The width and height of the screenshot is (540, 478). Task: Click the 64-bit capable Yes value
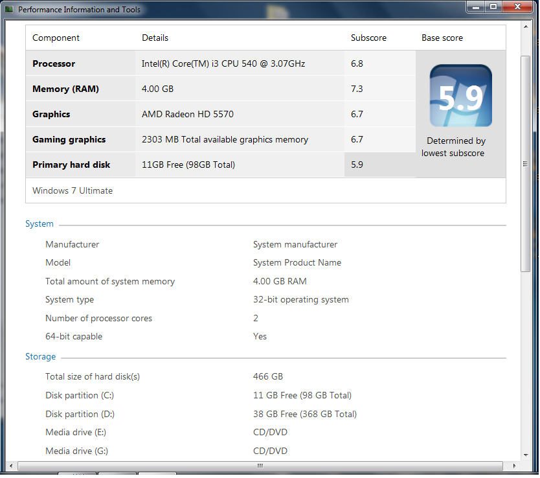pos(260,336)
